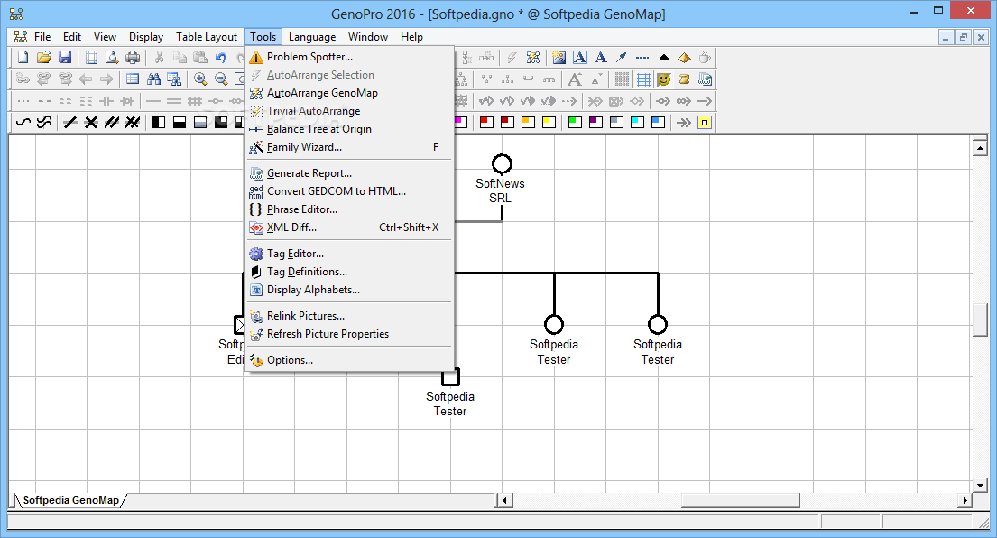This screenshot has width=997, height=538.
Task: Select Refresh Picture Properties
Action: coord(349,334)
